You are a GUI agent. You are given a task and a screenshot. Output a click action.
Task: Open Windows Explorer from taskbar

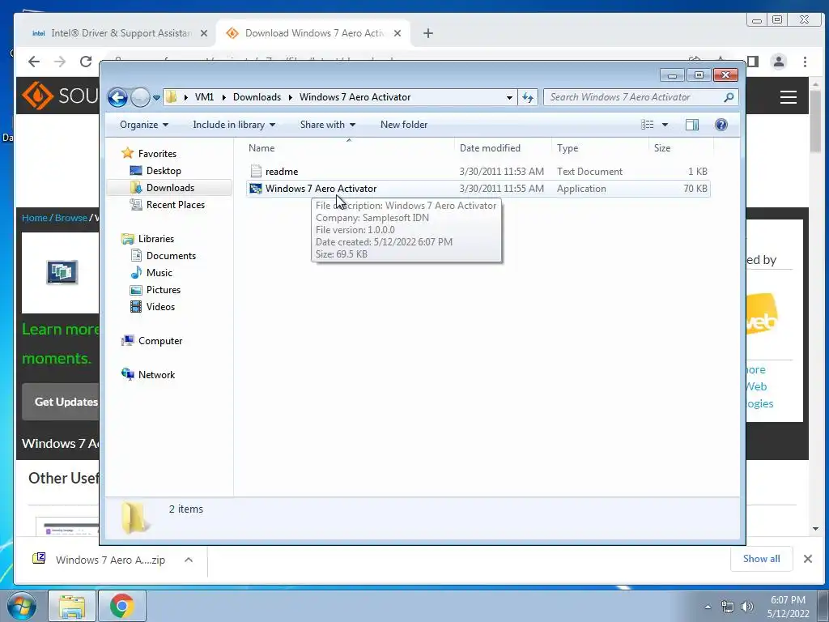[72, 606]
